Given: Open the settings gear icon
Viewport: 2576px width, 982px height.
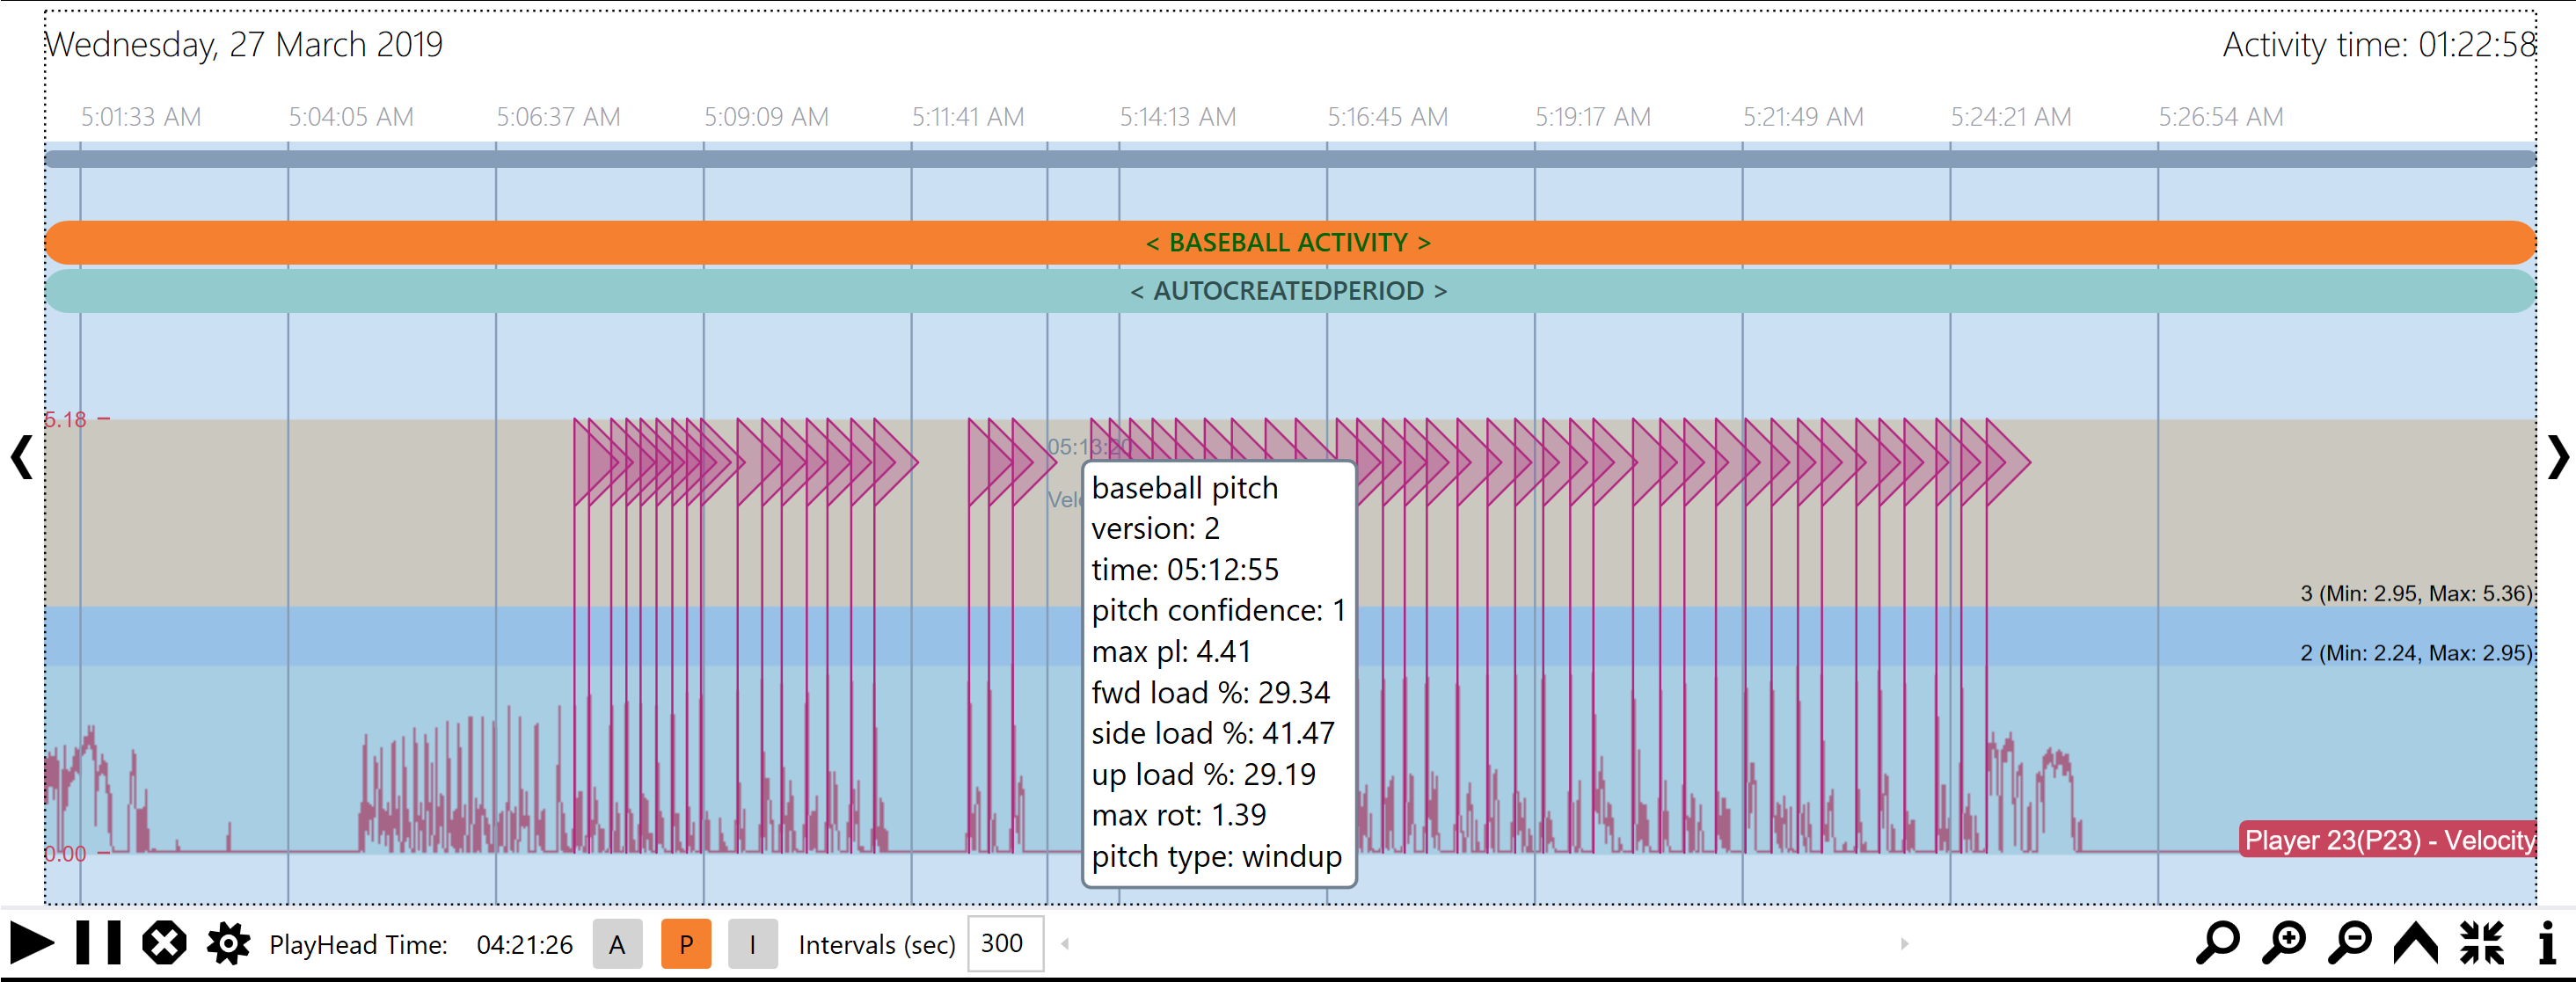Looking at the screenshot, I should pyautogui.click(x=228, y=943).
